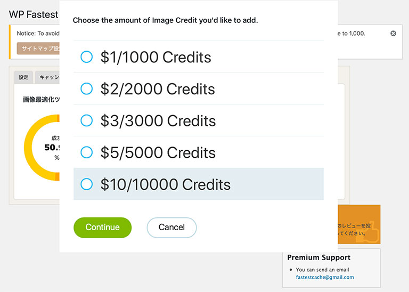Click the Premium Support heading

pyautogui.click(x=319, y=257)
